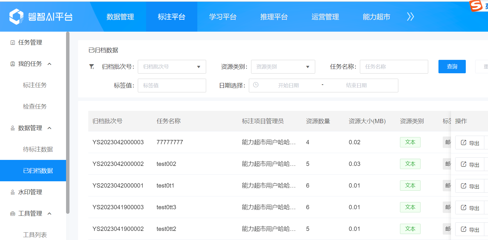The height and width of the screenshot is (240, 488).
Task: Click the Sogou input method icon
Action: (x=476, y=6)
